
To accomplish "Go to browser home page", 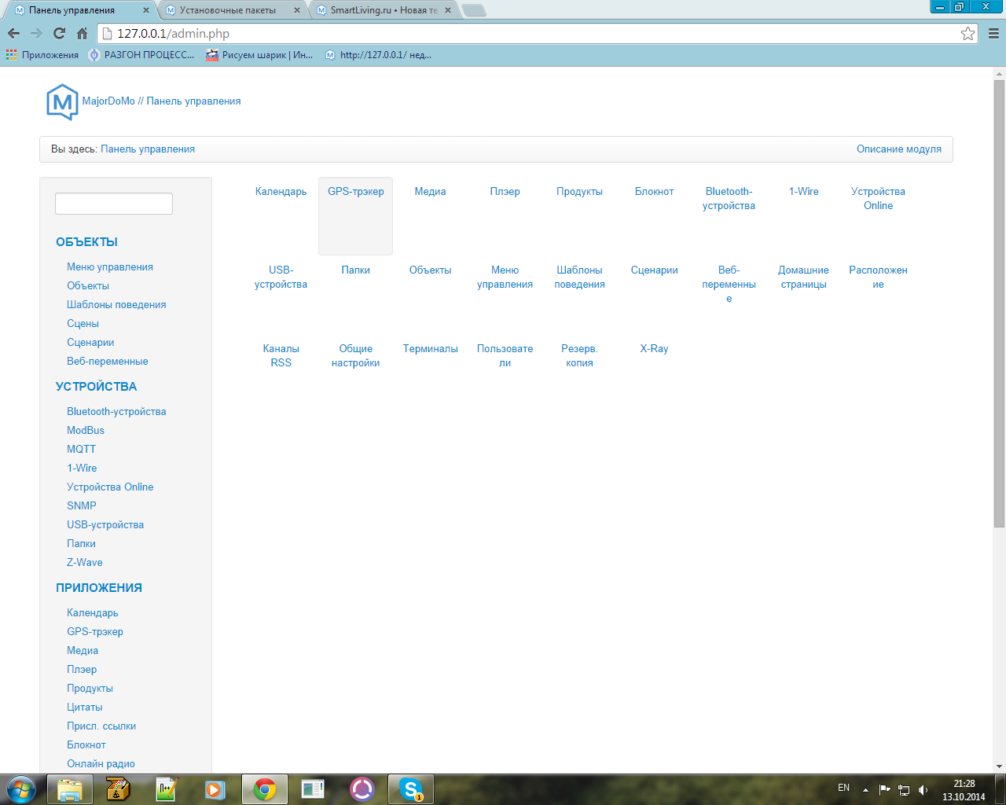I will 82,33.
